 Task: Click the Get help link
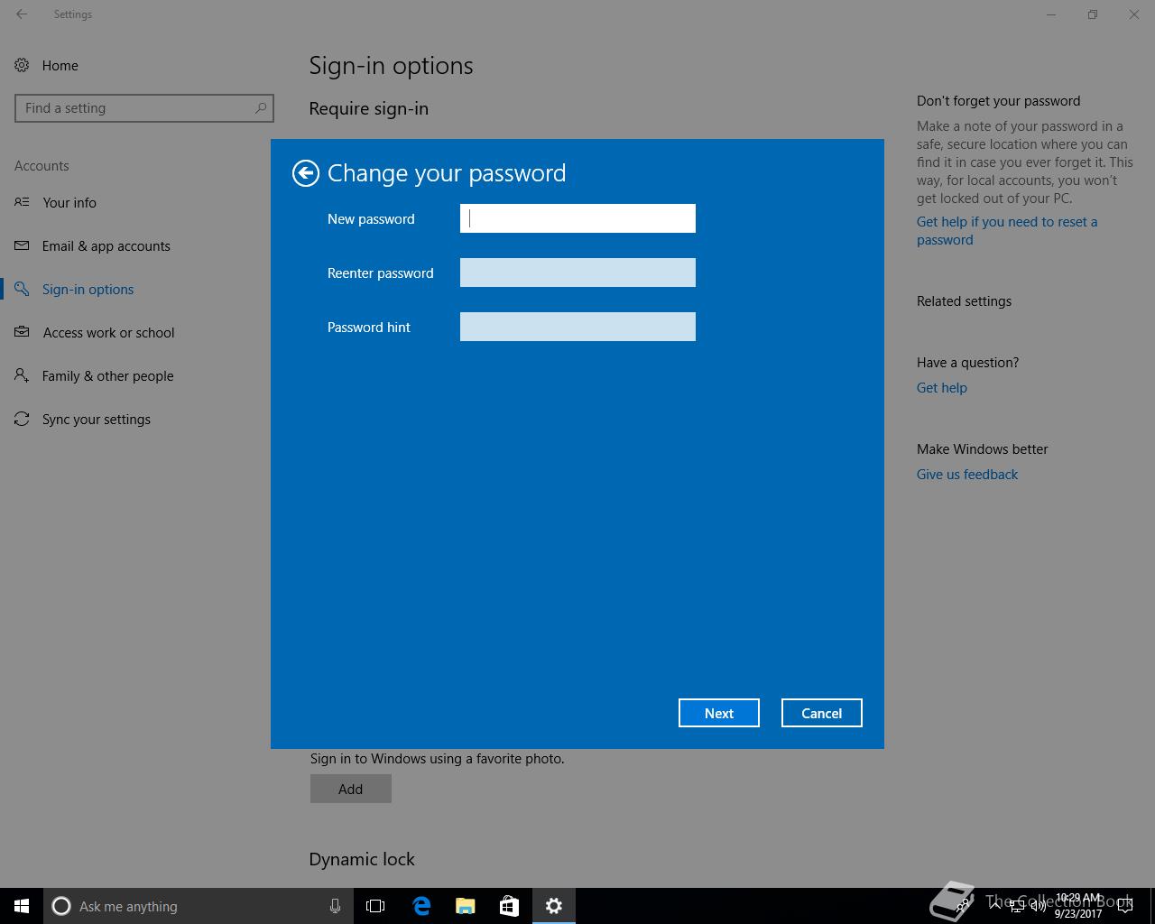tap(942, 388)
